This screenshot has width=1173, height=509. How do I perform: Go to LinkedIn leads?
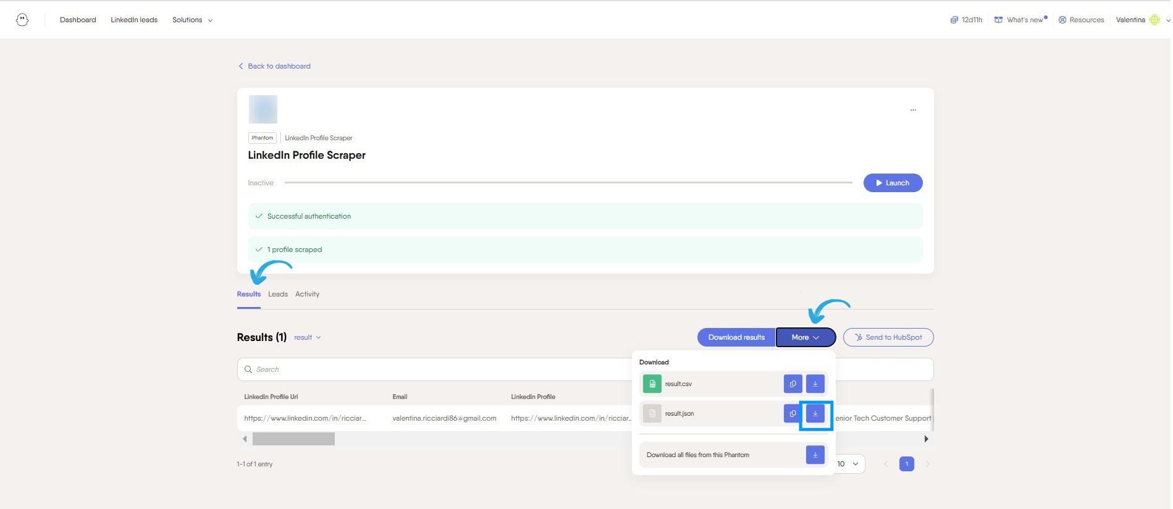pos(134,20)
